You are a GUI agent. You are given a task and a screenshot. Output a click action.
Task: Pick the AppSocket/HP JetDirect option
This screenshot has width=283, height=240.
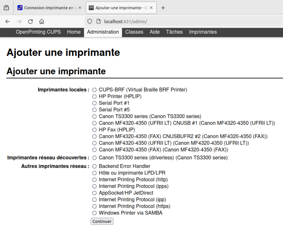click(94, 193)
